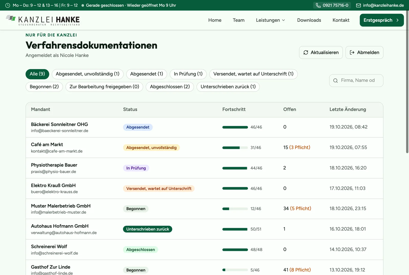The width and height of the screenshot is (409, 275).
Task: Filter by Abgeschlossen (2)
Action: coord(170,87)
